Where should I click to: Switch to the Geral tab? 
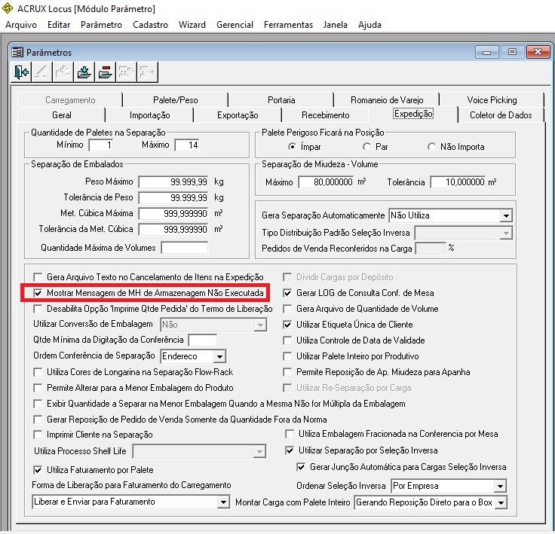[x=62, y=115]
